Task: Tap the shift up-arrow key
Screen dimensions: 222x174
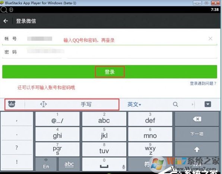Action: 197,149
